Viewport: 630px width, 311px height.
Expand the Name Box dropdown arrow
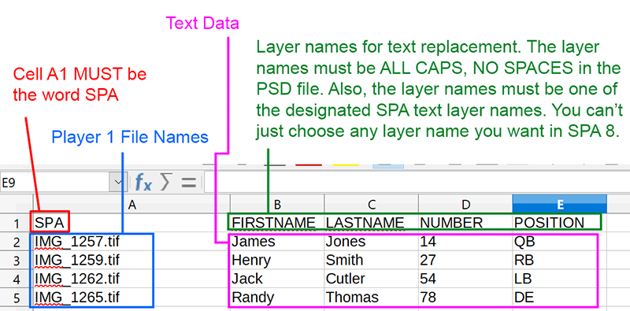[118, 183]
